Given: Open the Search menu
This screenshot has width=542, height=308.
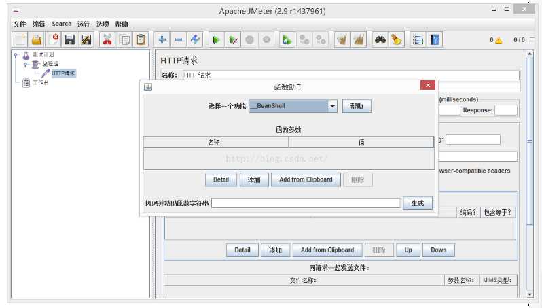Looking at the screenshot, I should point(62,24).
